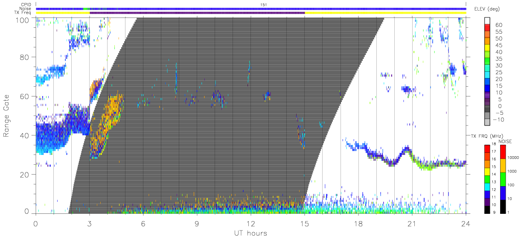Click Range Gate axis tick label 20
524x242 pixels.
coord(25,175)
